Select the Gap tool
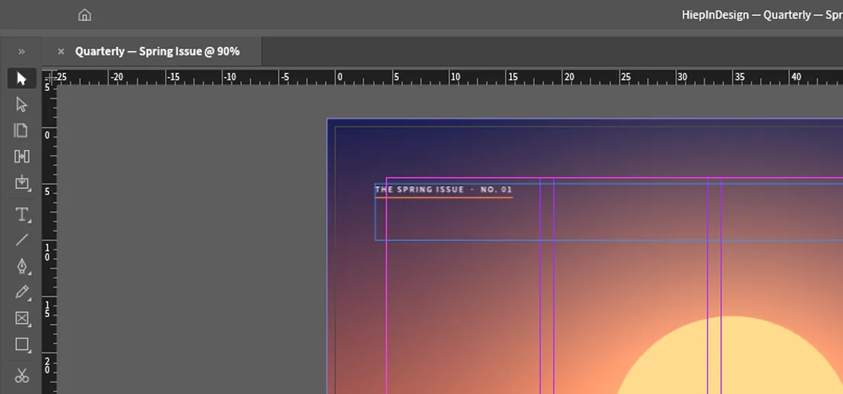The width and height of the screenshot is (843, 394). 22,156
